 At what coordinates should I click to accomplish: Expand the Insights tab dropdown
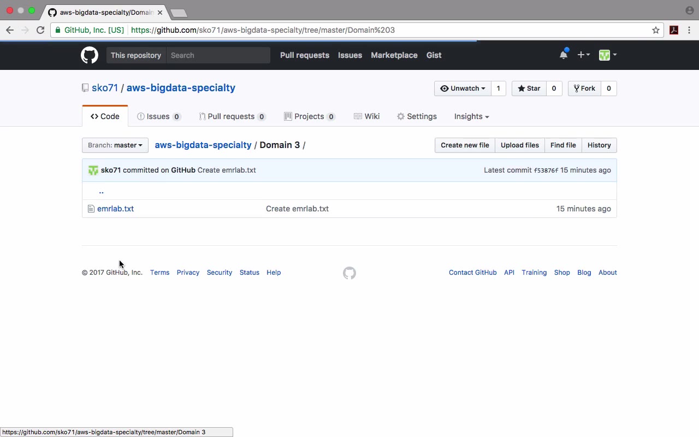coord(472,116)
